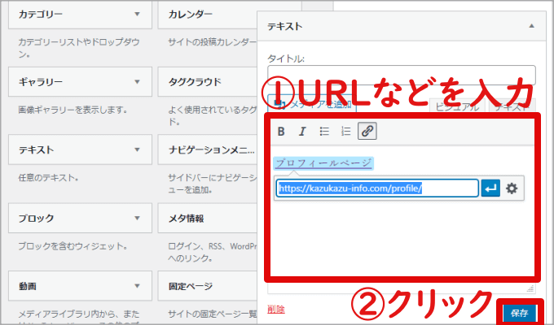Click description text 画像ギャラリーを表示します。

coord(73,110)
